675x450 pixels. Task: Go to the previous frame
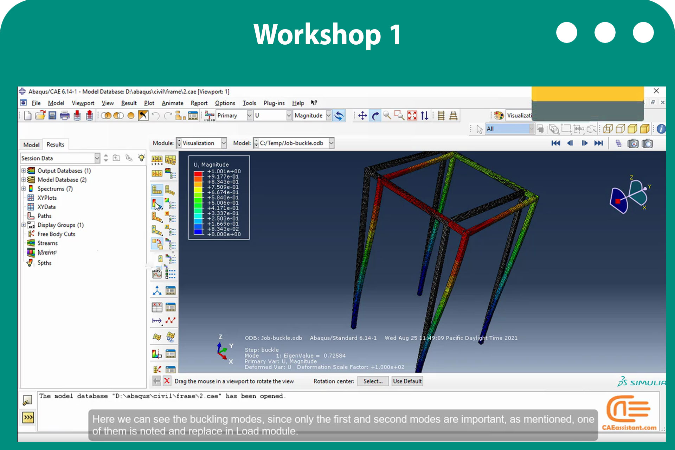coord(570,143)
